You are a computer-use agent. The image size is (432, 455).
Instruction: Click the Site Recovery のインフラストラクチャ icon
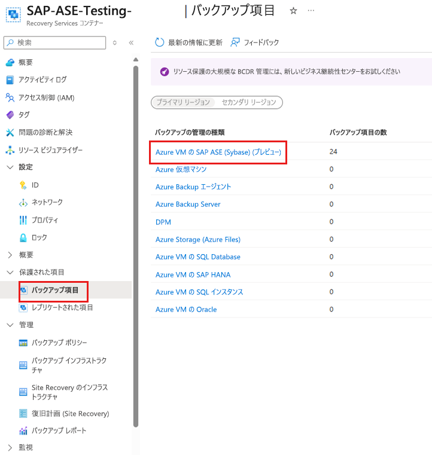point(23,392)
